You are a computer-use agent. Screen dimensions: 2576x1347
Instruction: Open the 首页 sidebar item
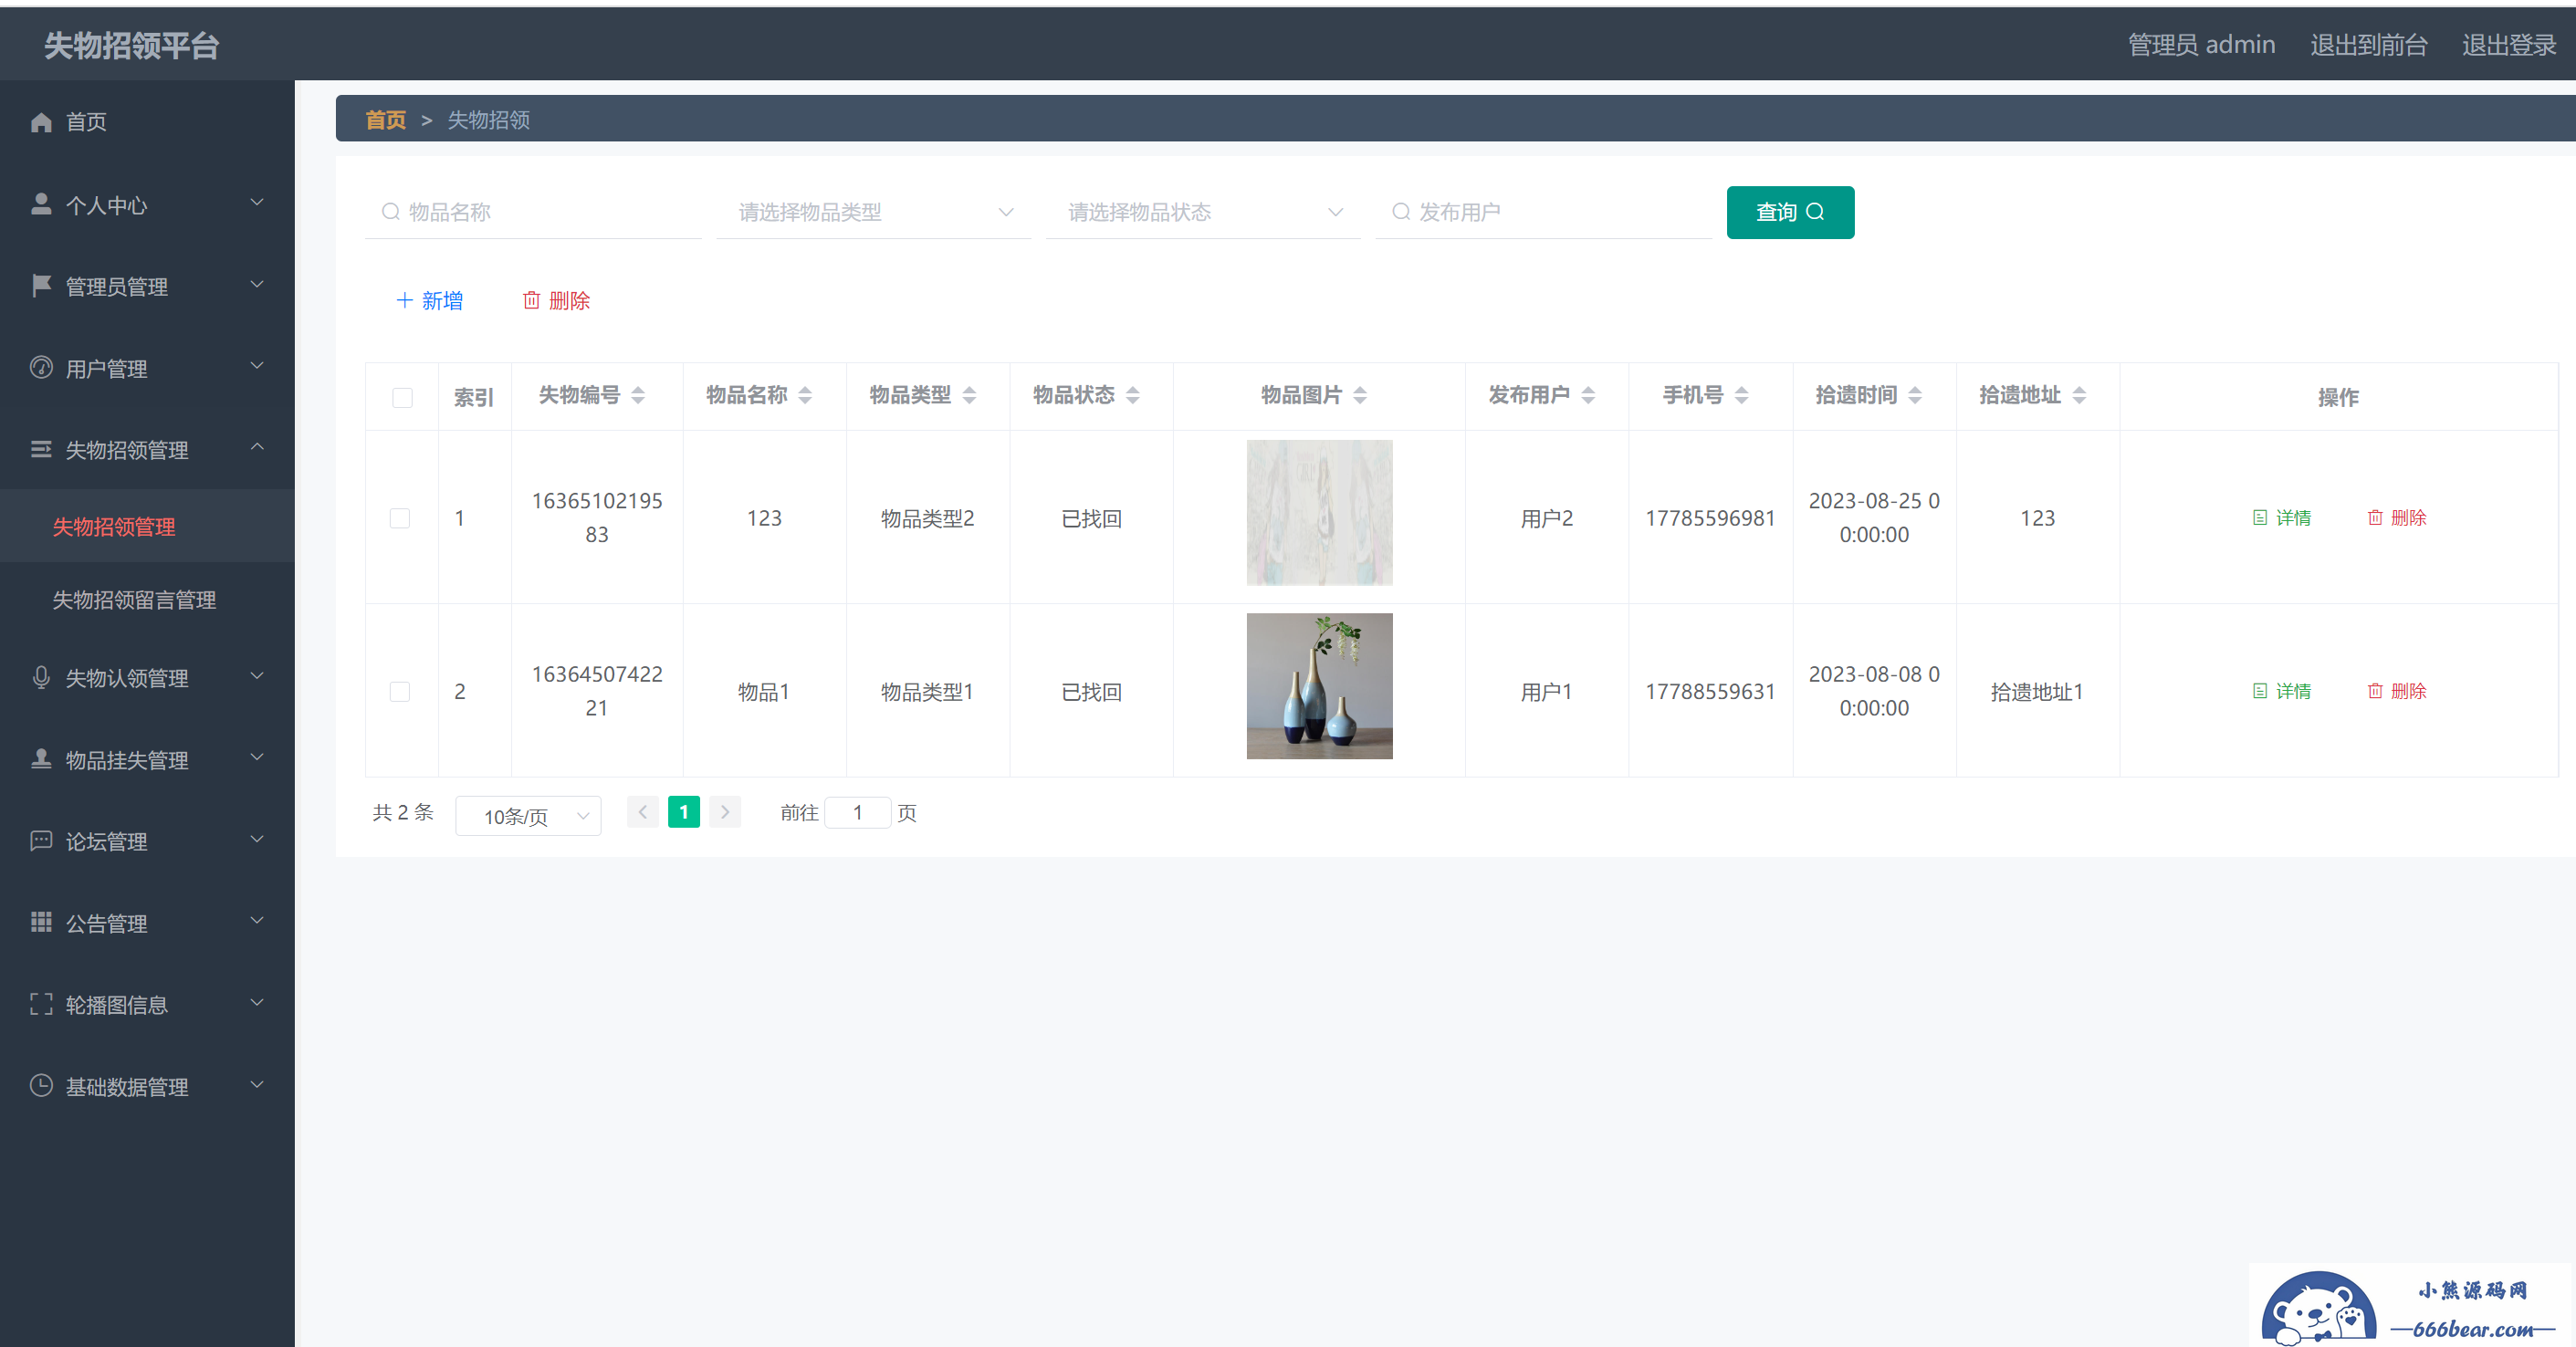point(147,122)
